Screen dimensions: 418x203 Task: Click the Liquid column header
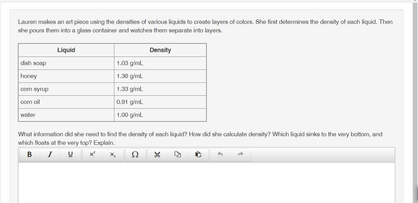(66, 50)
